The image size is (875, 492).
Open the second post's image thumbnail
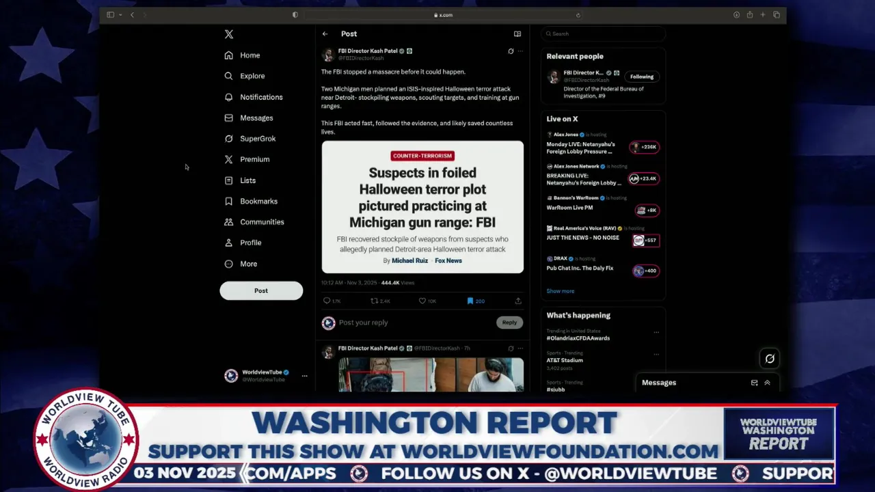click(431, 374)
